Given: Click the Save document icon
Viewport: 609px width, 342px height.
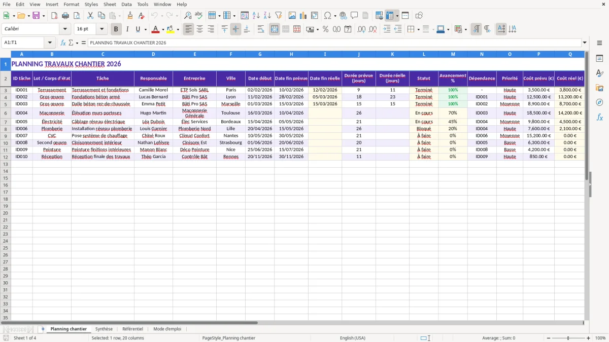Looking at the screenshot, I should (x=36, y=16).
